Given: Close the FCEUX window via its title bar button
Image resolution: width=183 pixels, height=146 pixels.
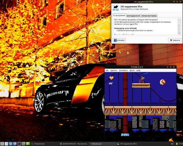Looking at the screenshot, I should pyautogui.click(x=174, y=67).
